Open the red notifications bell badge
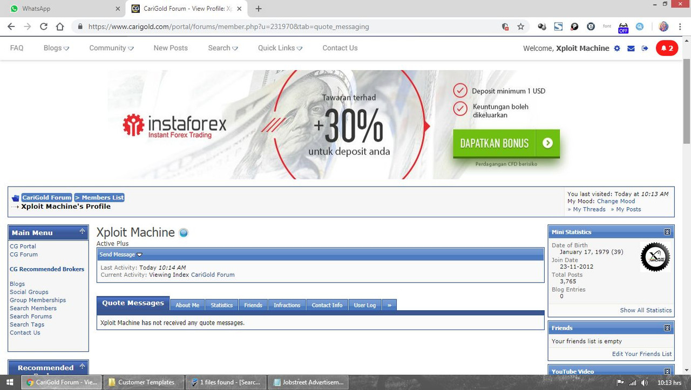This screenshot has width=691, height=390. (x=667, y=48)
